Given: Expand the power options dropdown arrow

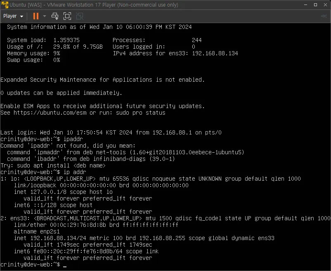Looking at the screenshot, I should point(44,16).
